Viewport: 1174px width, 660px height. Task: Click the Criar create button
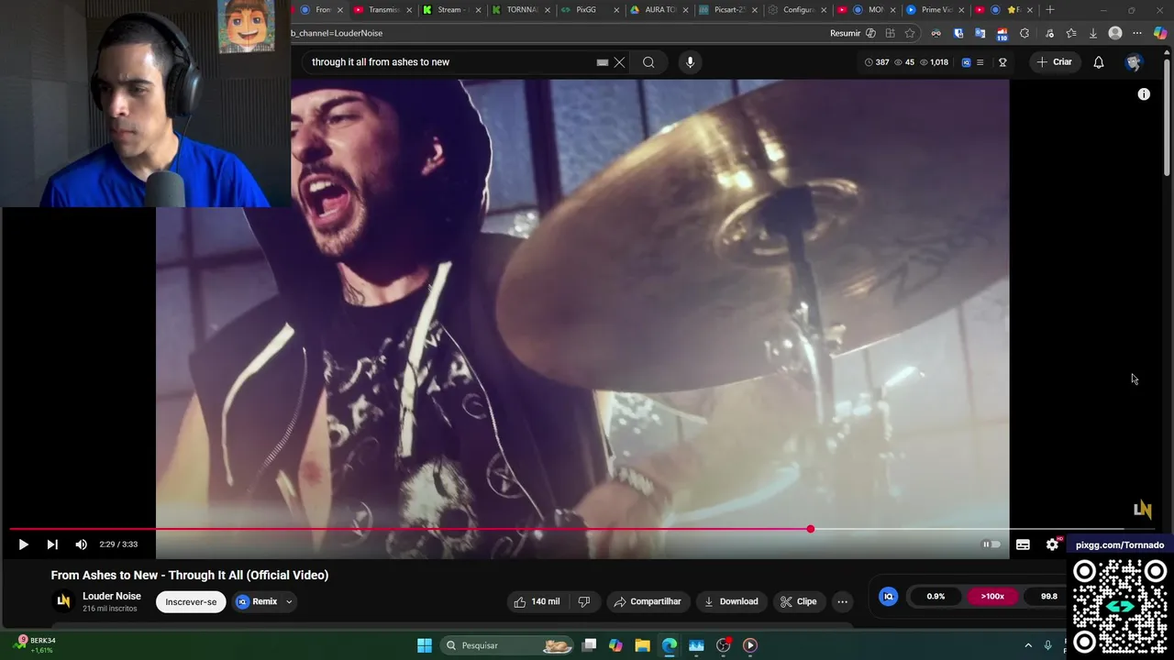point(1054,62)
